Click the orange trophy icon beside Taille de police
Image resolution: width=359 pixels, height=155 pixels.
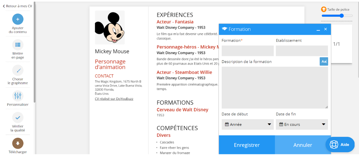[324, 9]
